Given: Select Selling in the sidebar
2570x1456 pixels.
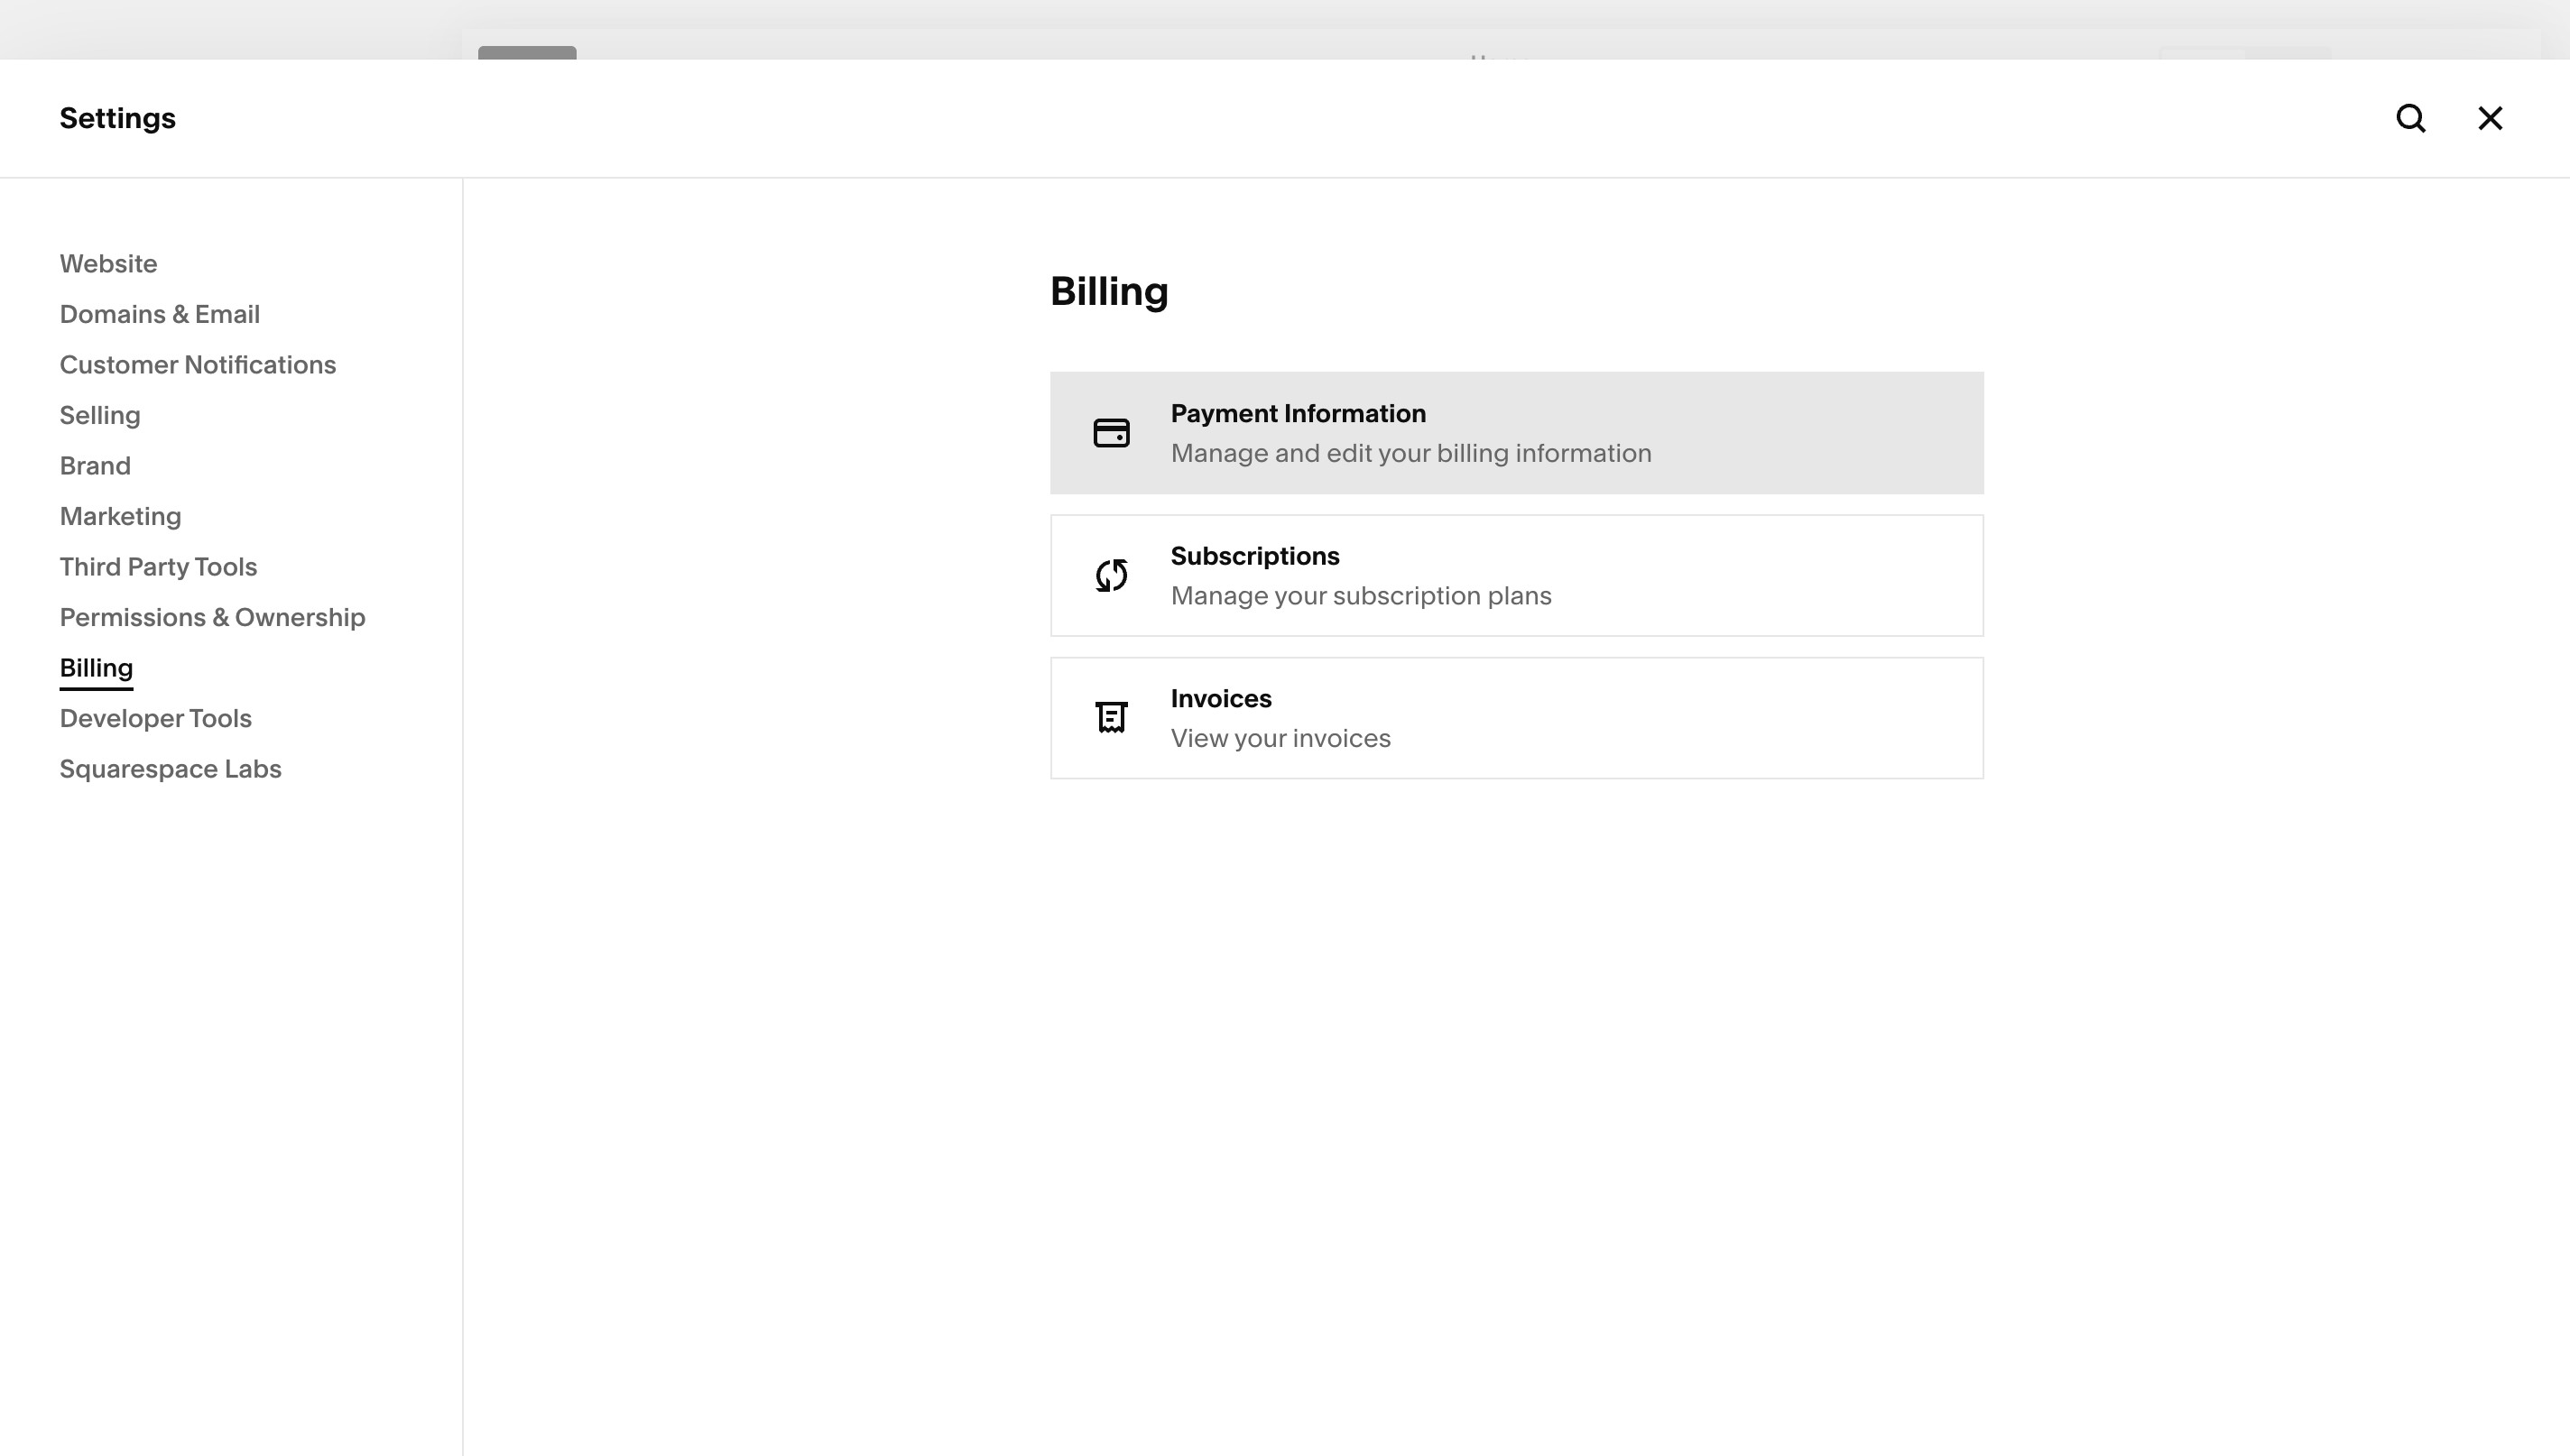Looking at the screenshot, I should point(100,415).
